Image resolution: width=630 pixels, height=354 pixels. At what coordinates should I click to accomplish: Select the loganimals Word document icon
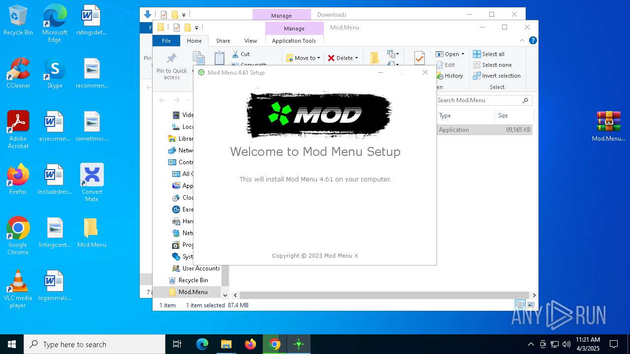click(54, 286)
